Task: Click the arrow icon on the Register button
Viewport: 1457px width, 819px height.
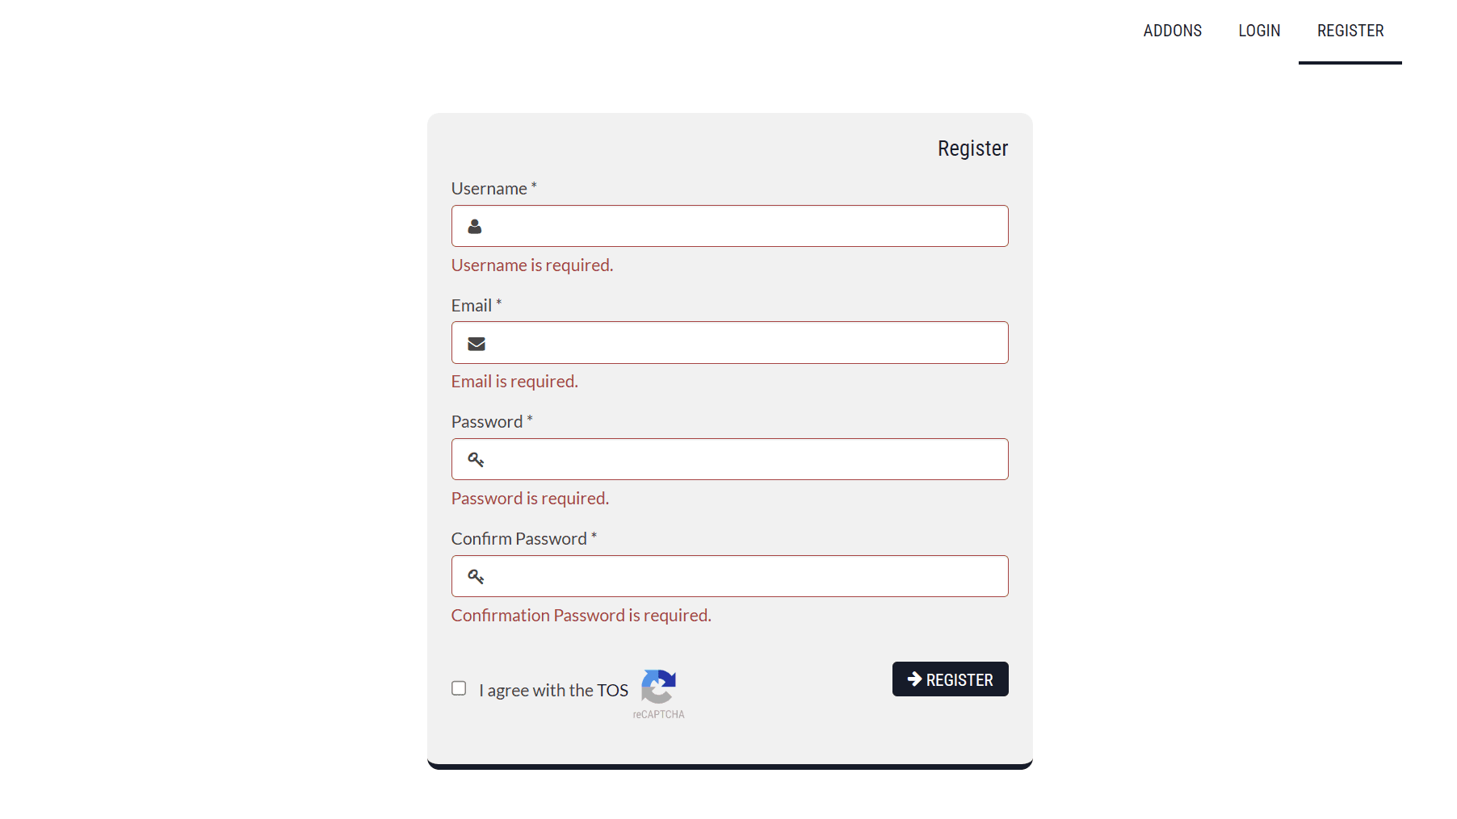Action: (x=914, y=679)
